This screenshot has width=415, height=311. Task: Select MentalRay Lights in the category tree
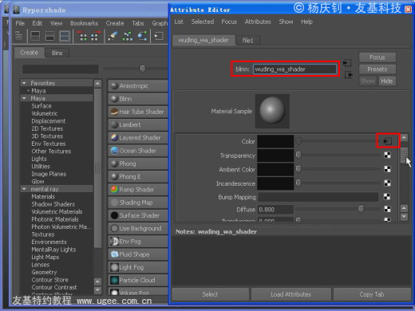(x=53, y=250)
